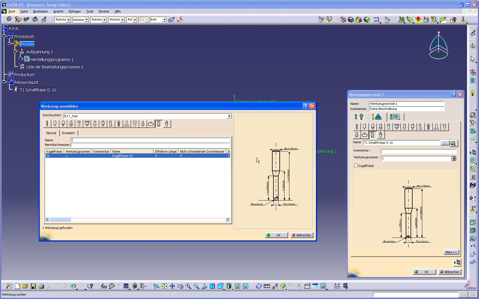Toggle end mill type in Werkzeugwechsel.1 panel
The height and width of the screenshot is (299, 479).
[372, 135]
